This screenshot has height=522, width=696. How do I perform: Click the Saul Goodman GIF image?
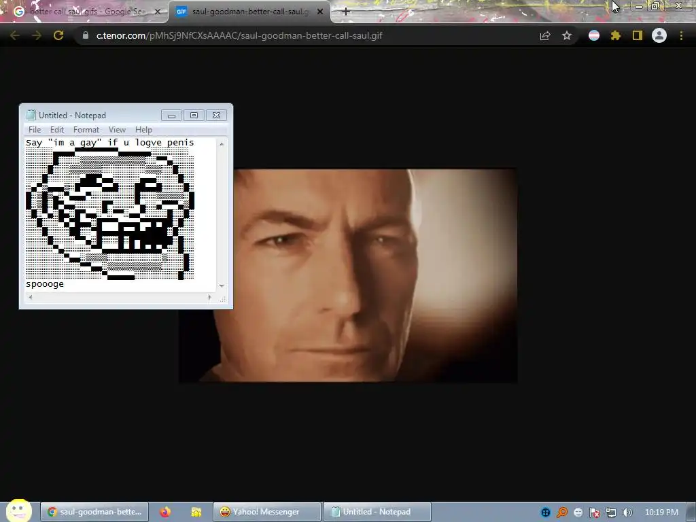pyautogui.click(x=348, y=275)
